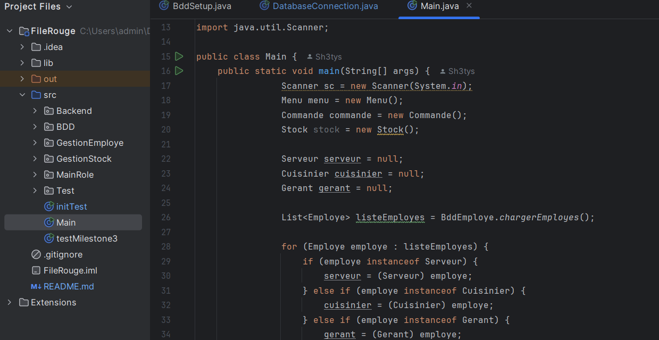Collapse the src folder
This screenshot has height=340, width=659.
tap(22, 95)
